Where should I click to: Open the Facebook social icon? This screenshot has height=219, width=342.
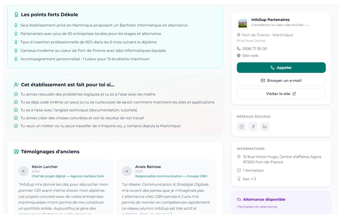pyautogui.click(x=253, y=127)
